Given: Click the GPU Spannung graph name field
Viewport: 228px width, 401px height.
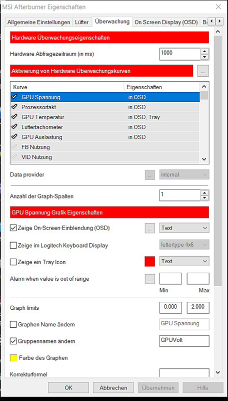Looking at the screenshot, I should click(184, 324).
